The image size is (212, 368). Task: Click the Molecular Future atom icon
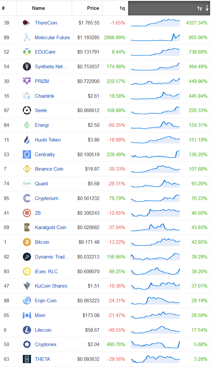pyautogui.click(x=27, y=37)
